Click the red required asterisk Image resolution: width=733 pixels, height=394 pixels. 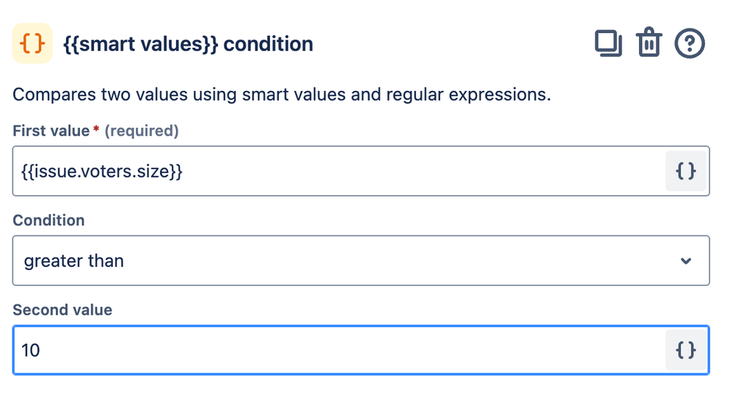(96, 131)
